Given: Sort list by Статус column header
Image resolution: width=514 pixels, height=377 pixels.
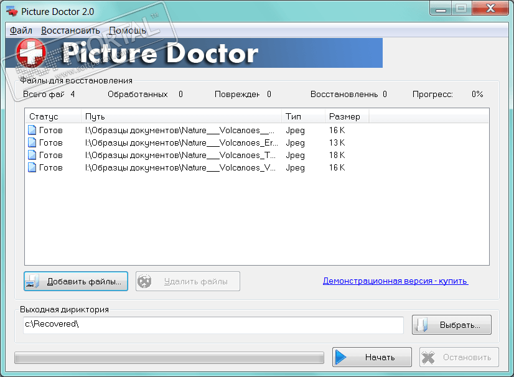Looking at the screenshot, I should [53, 116].
